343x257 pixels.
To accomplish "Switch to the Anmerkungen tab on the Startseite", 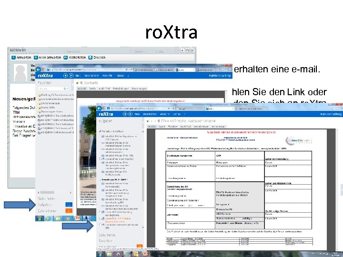I will tap(139, 89).
